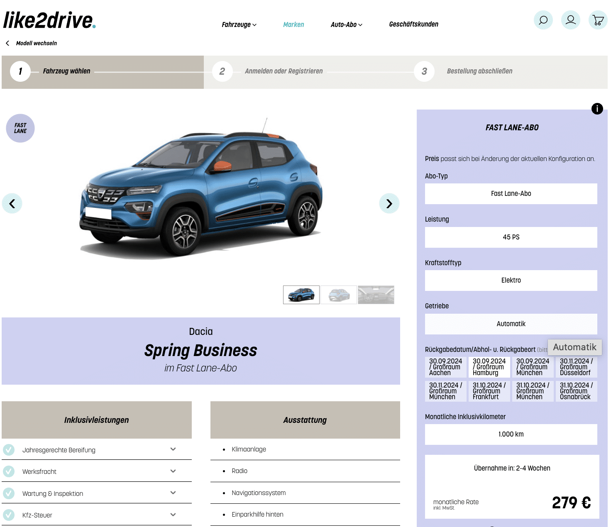Expand Wartung & Inspektion details chevron
This screenshot has width=611, height=527.
(x=173, y=493)
